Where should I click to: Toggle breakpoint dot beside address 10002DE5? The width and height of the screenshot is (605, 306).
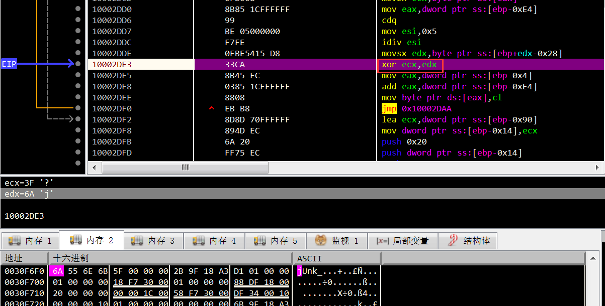point(78,75)
